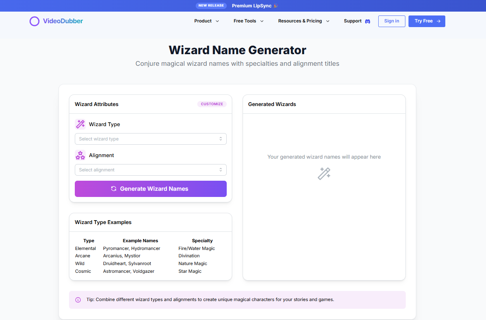Image resolution: width=486 pixels, height=320 pixels.
Task: Click the wand placeholder icon in Generated Wizards
Action: [324, 173]
